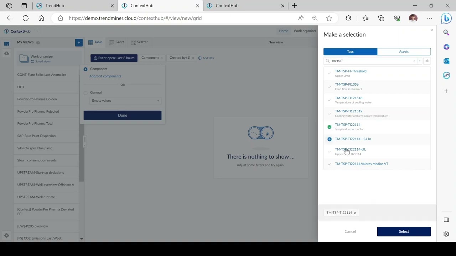This screenshot has width=456, height=256.
Task: Select tag TM-TSP-TI22114.Valores Medios VT
Action: (x=361, y=164)
